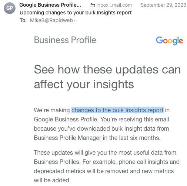Click the Business Profile header text
Viewport: 187px width, 186px height.
[x=65, y=40]
